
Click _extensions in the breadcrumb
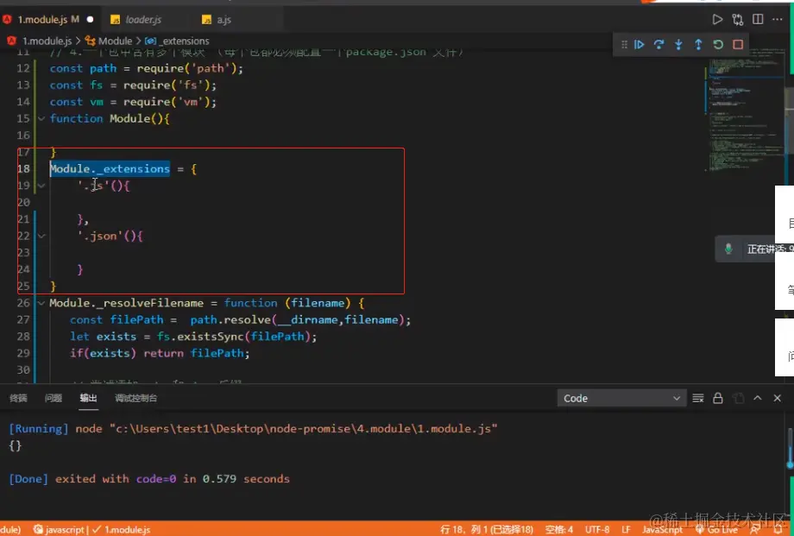tap(185, 41)
